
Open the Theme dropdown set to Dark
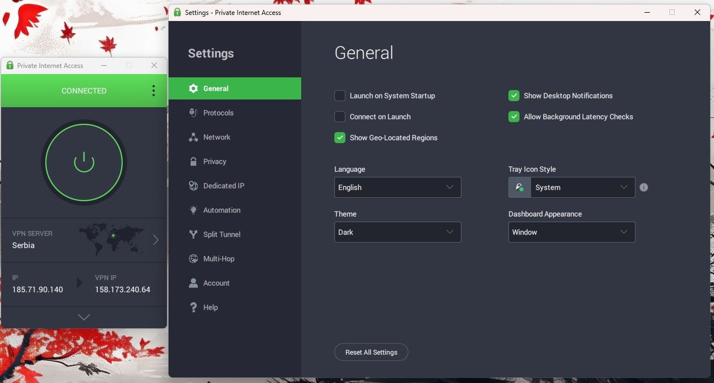[x=397, y=232]
